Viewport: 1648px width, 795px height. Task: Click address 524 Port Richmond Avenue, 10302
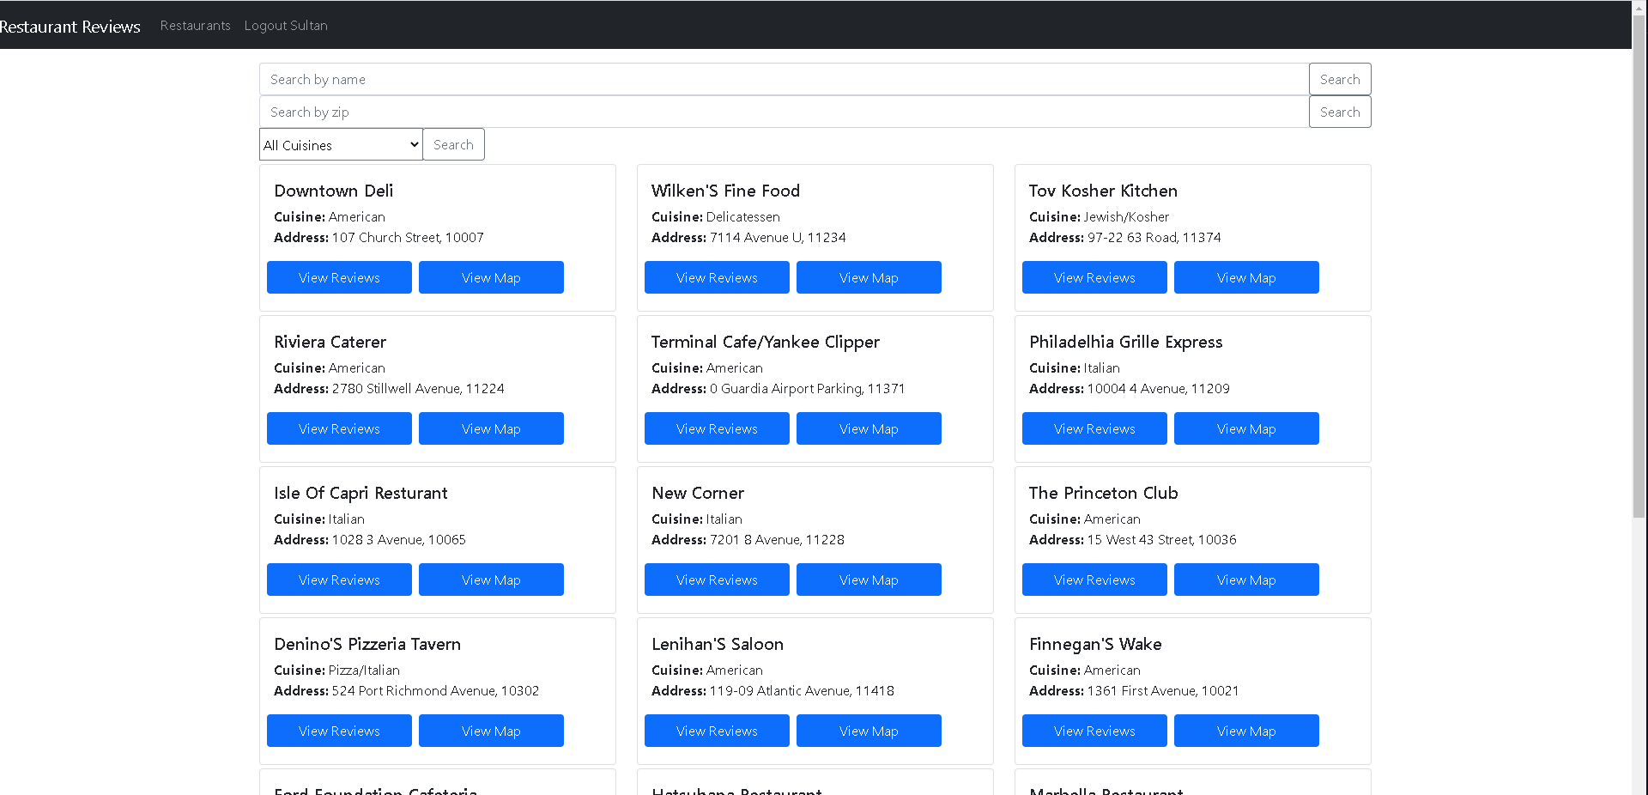click(435, 690)
